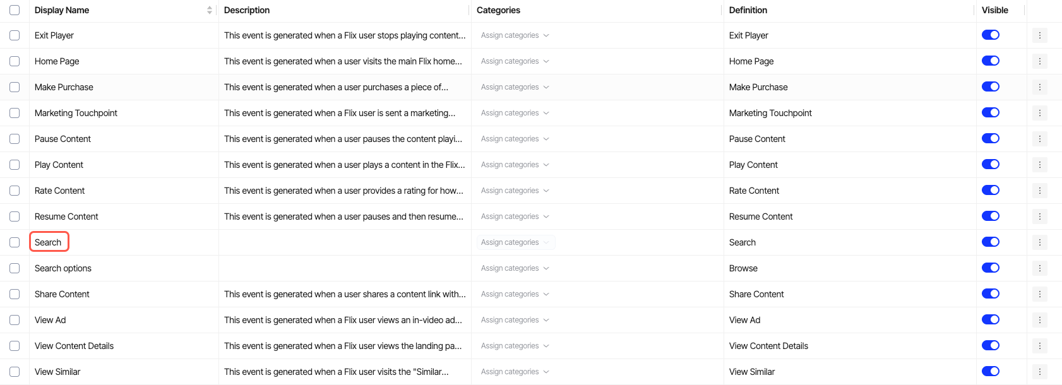Open the three-dot menu for Exit Player
This screenshot has width=1062, height=385.
pyautogui.click(x=1039, y=35)
